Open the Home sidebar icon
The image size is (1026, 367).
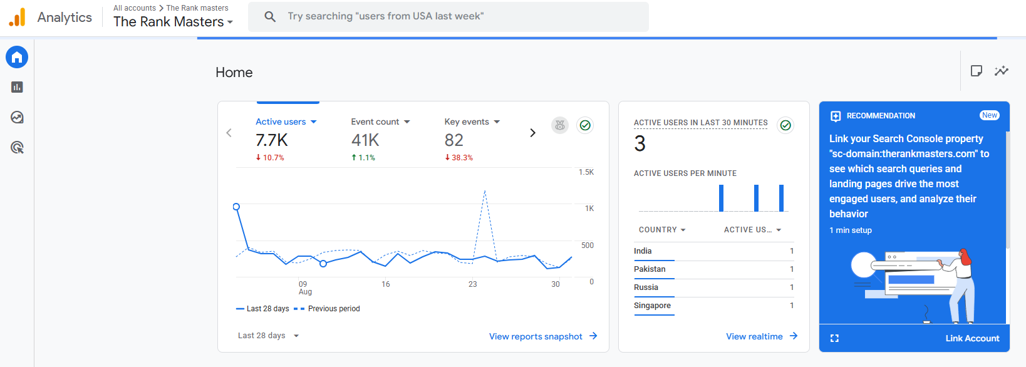tap(17, 58)
